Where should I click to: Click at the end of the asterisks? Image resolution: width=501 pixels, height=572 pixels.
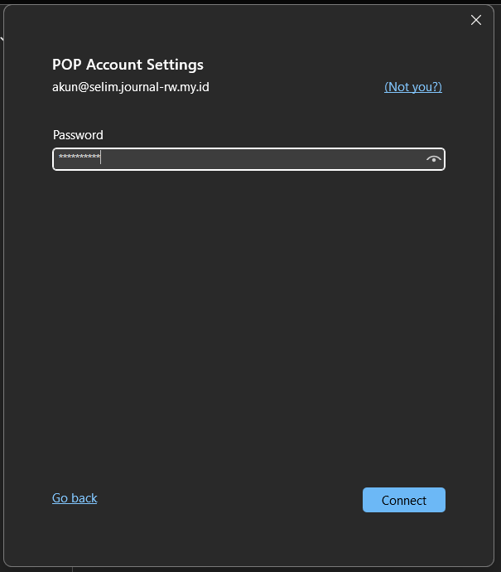pos(101,158)
